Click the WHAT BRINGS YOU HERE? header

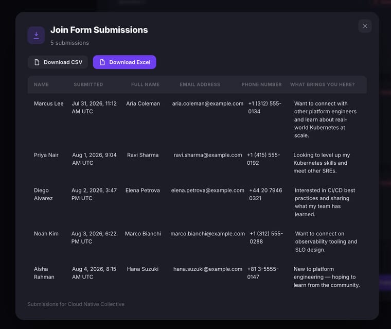pos(323,84)
